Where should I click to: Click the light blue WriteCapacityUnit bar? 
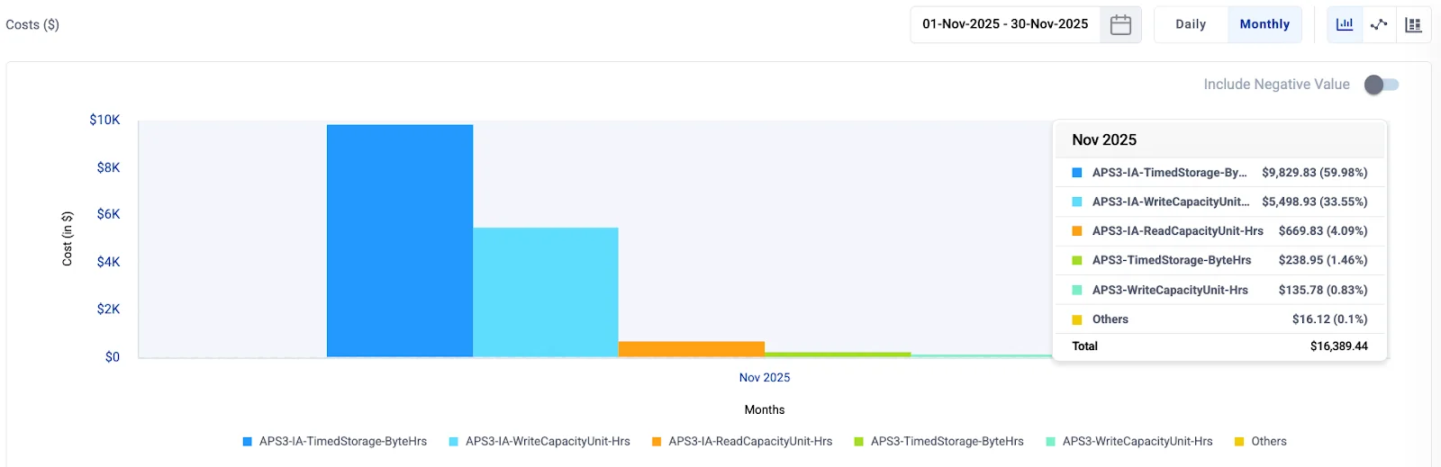pyautogui.click(x=546, y=292)
